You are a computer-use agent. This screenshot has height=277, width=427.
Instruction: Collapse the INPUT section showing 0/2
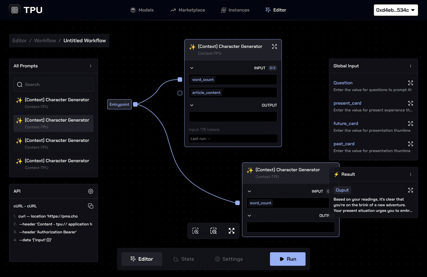click(x=192, y=68)
